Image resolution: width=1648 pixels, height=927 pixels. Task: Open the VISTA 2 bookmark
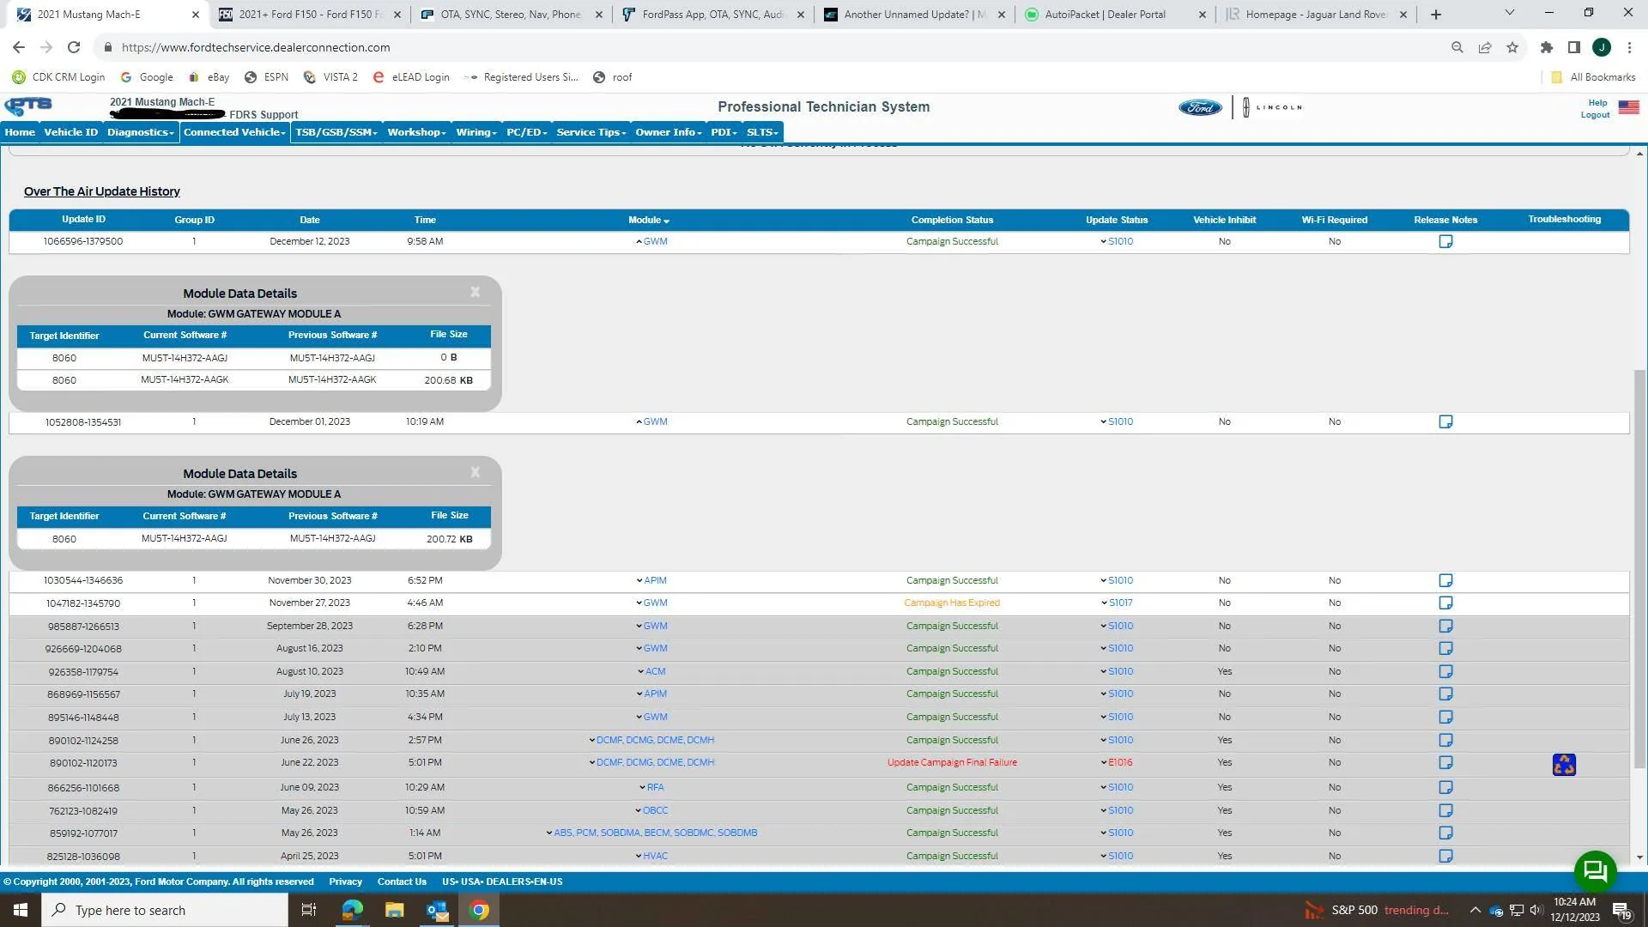tap(330, 77)
